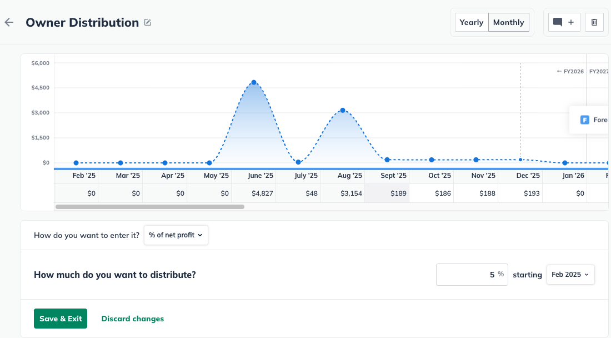The height and width of the screenshot is (338, 611).
Task: Click the add comment icon
Action: coord(564,22)
